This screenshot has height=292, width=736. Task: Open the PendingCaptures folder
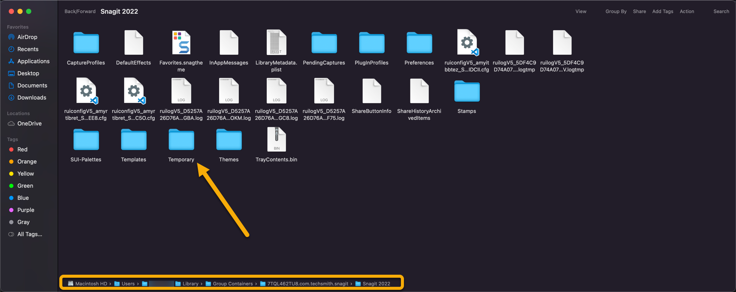point(324,43)
